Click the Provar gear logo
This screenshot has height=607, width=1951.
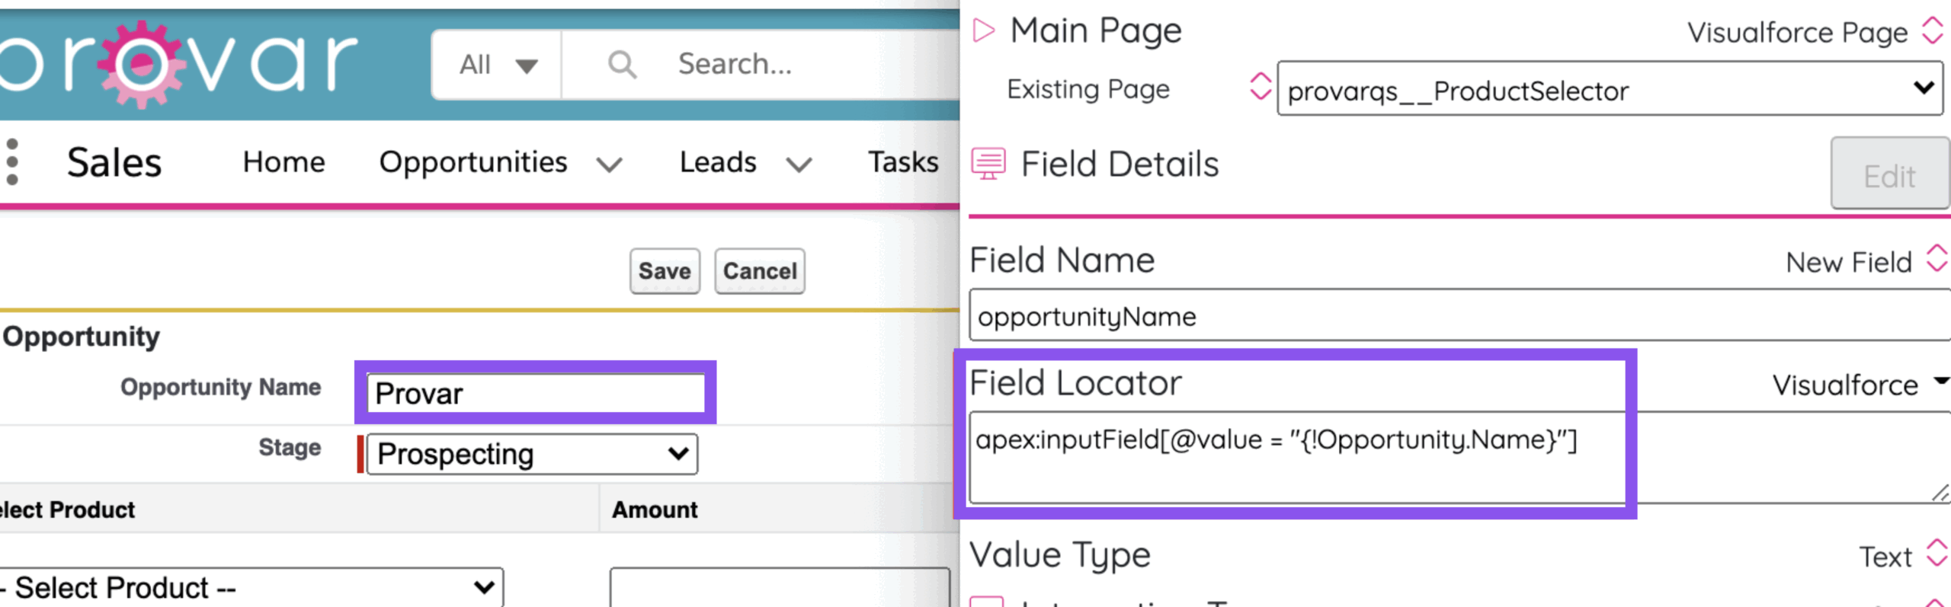142,65
